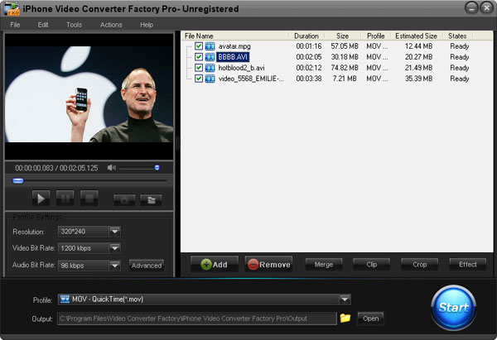Click the Crop button
Viewport: 497px width, 340px height.
420,265
